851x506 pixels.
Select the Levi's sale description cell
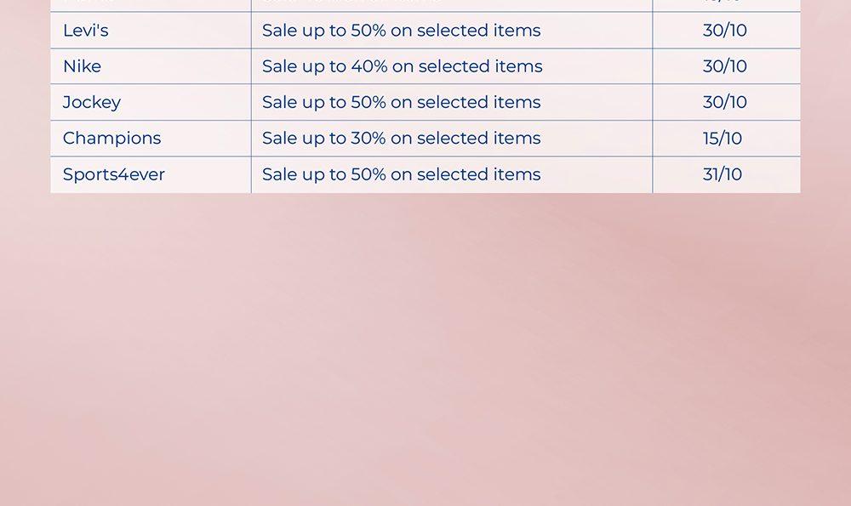(x=401, y=31)
